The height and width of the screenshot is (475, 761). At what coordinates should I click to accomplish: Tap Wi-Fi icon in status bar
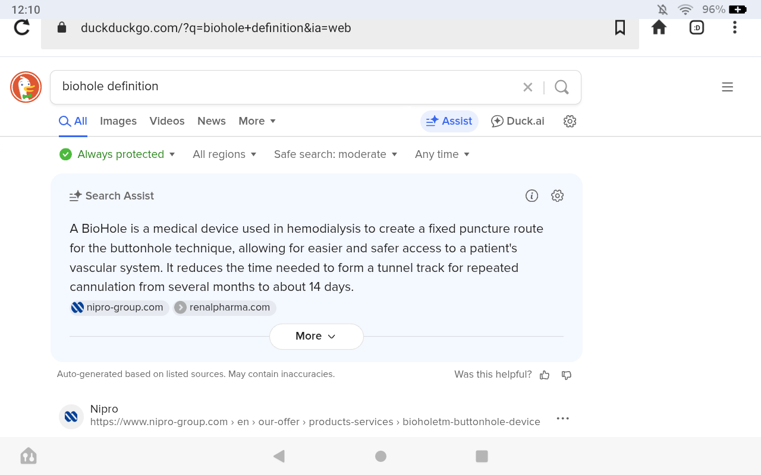click(x=685, y=9)
